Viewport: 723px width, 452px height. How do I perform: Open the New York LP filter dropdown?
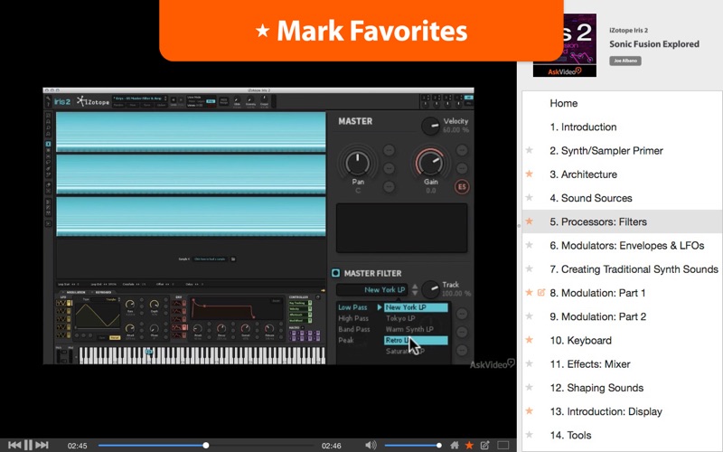click(371, 289)
